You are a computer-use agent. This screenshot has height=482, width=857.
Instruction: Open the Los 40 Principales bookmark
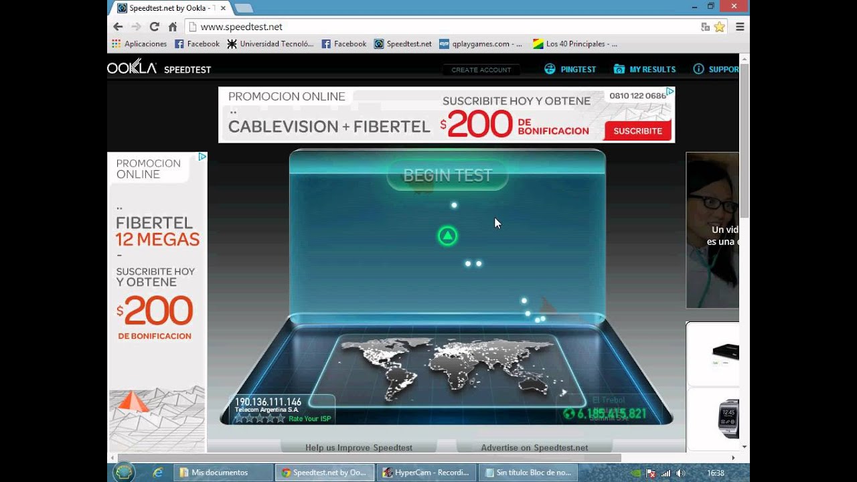[x=575, y=44]
